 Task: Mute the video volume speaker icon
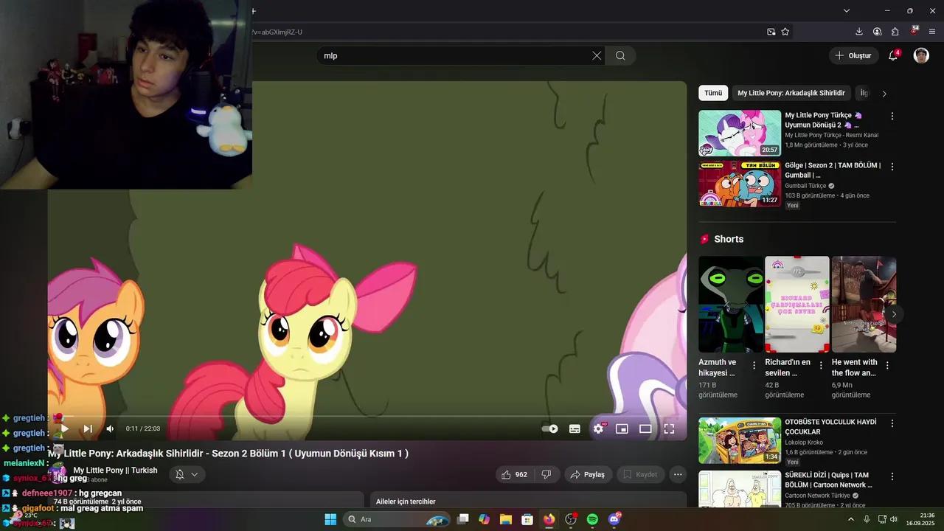coord(110,428)
